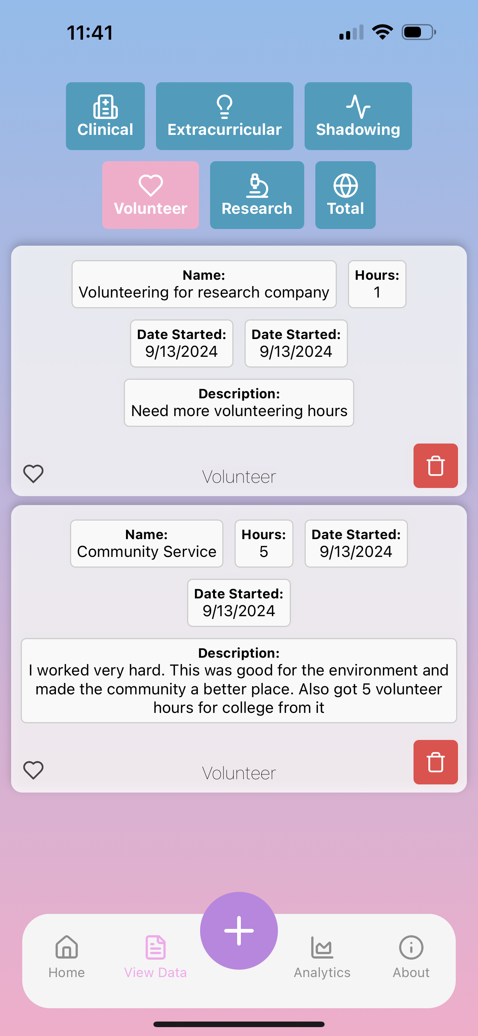Toggle the pink Volunteer category filter
The image size is (478, 1036).
[x=150, y=195]
